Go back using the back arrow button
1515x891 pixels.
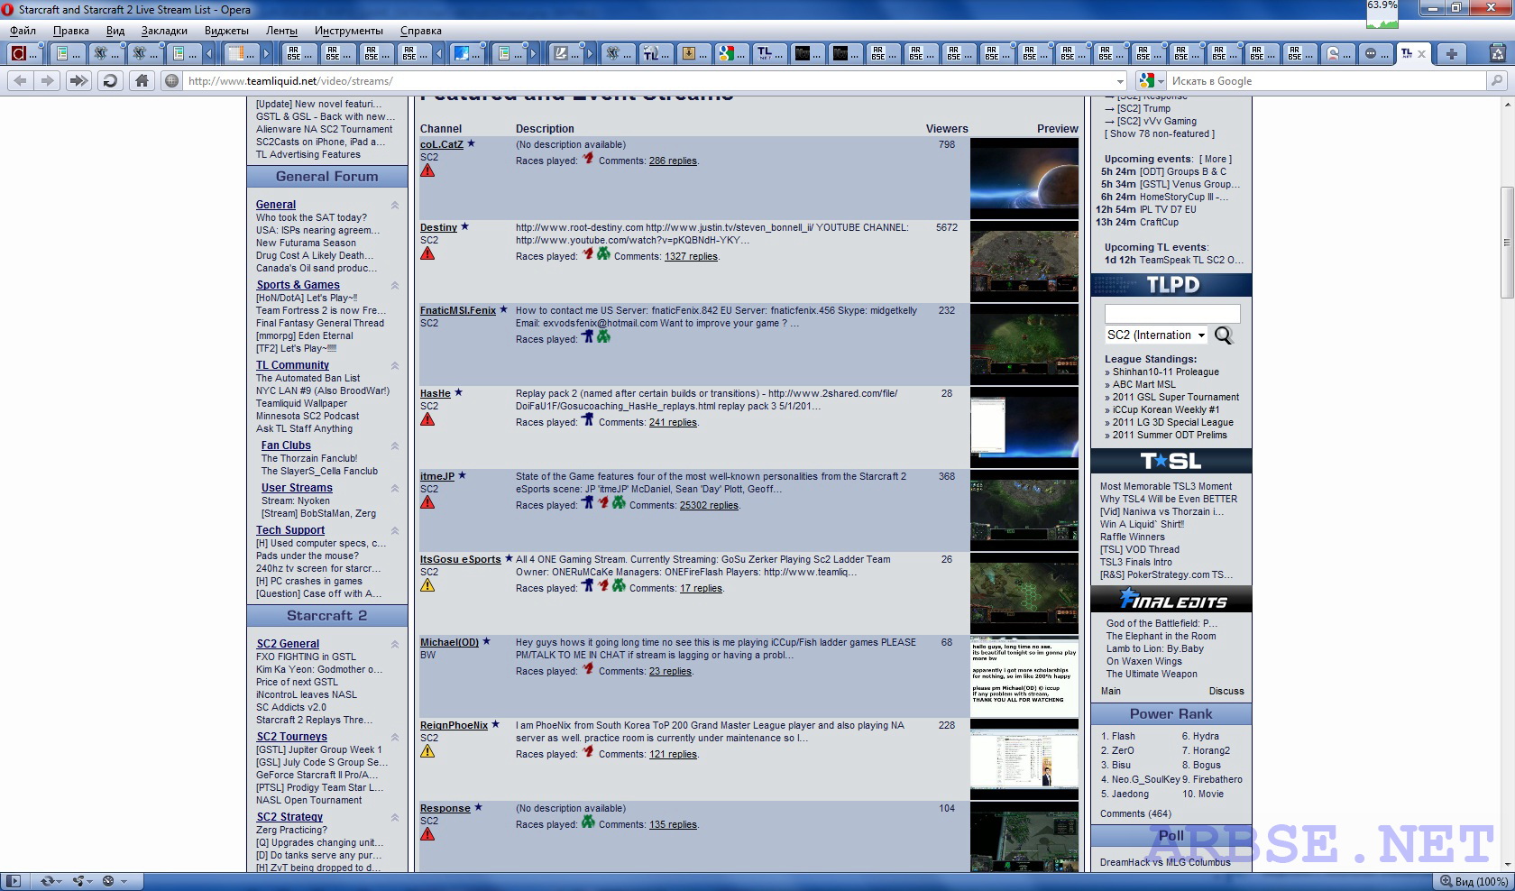click(x=20, y=80)
